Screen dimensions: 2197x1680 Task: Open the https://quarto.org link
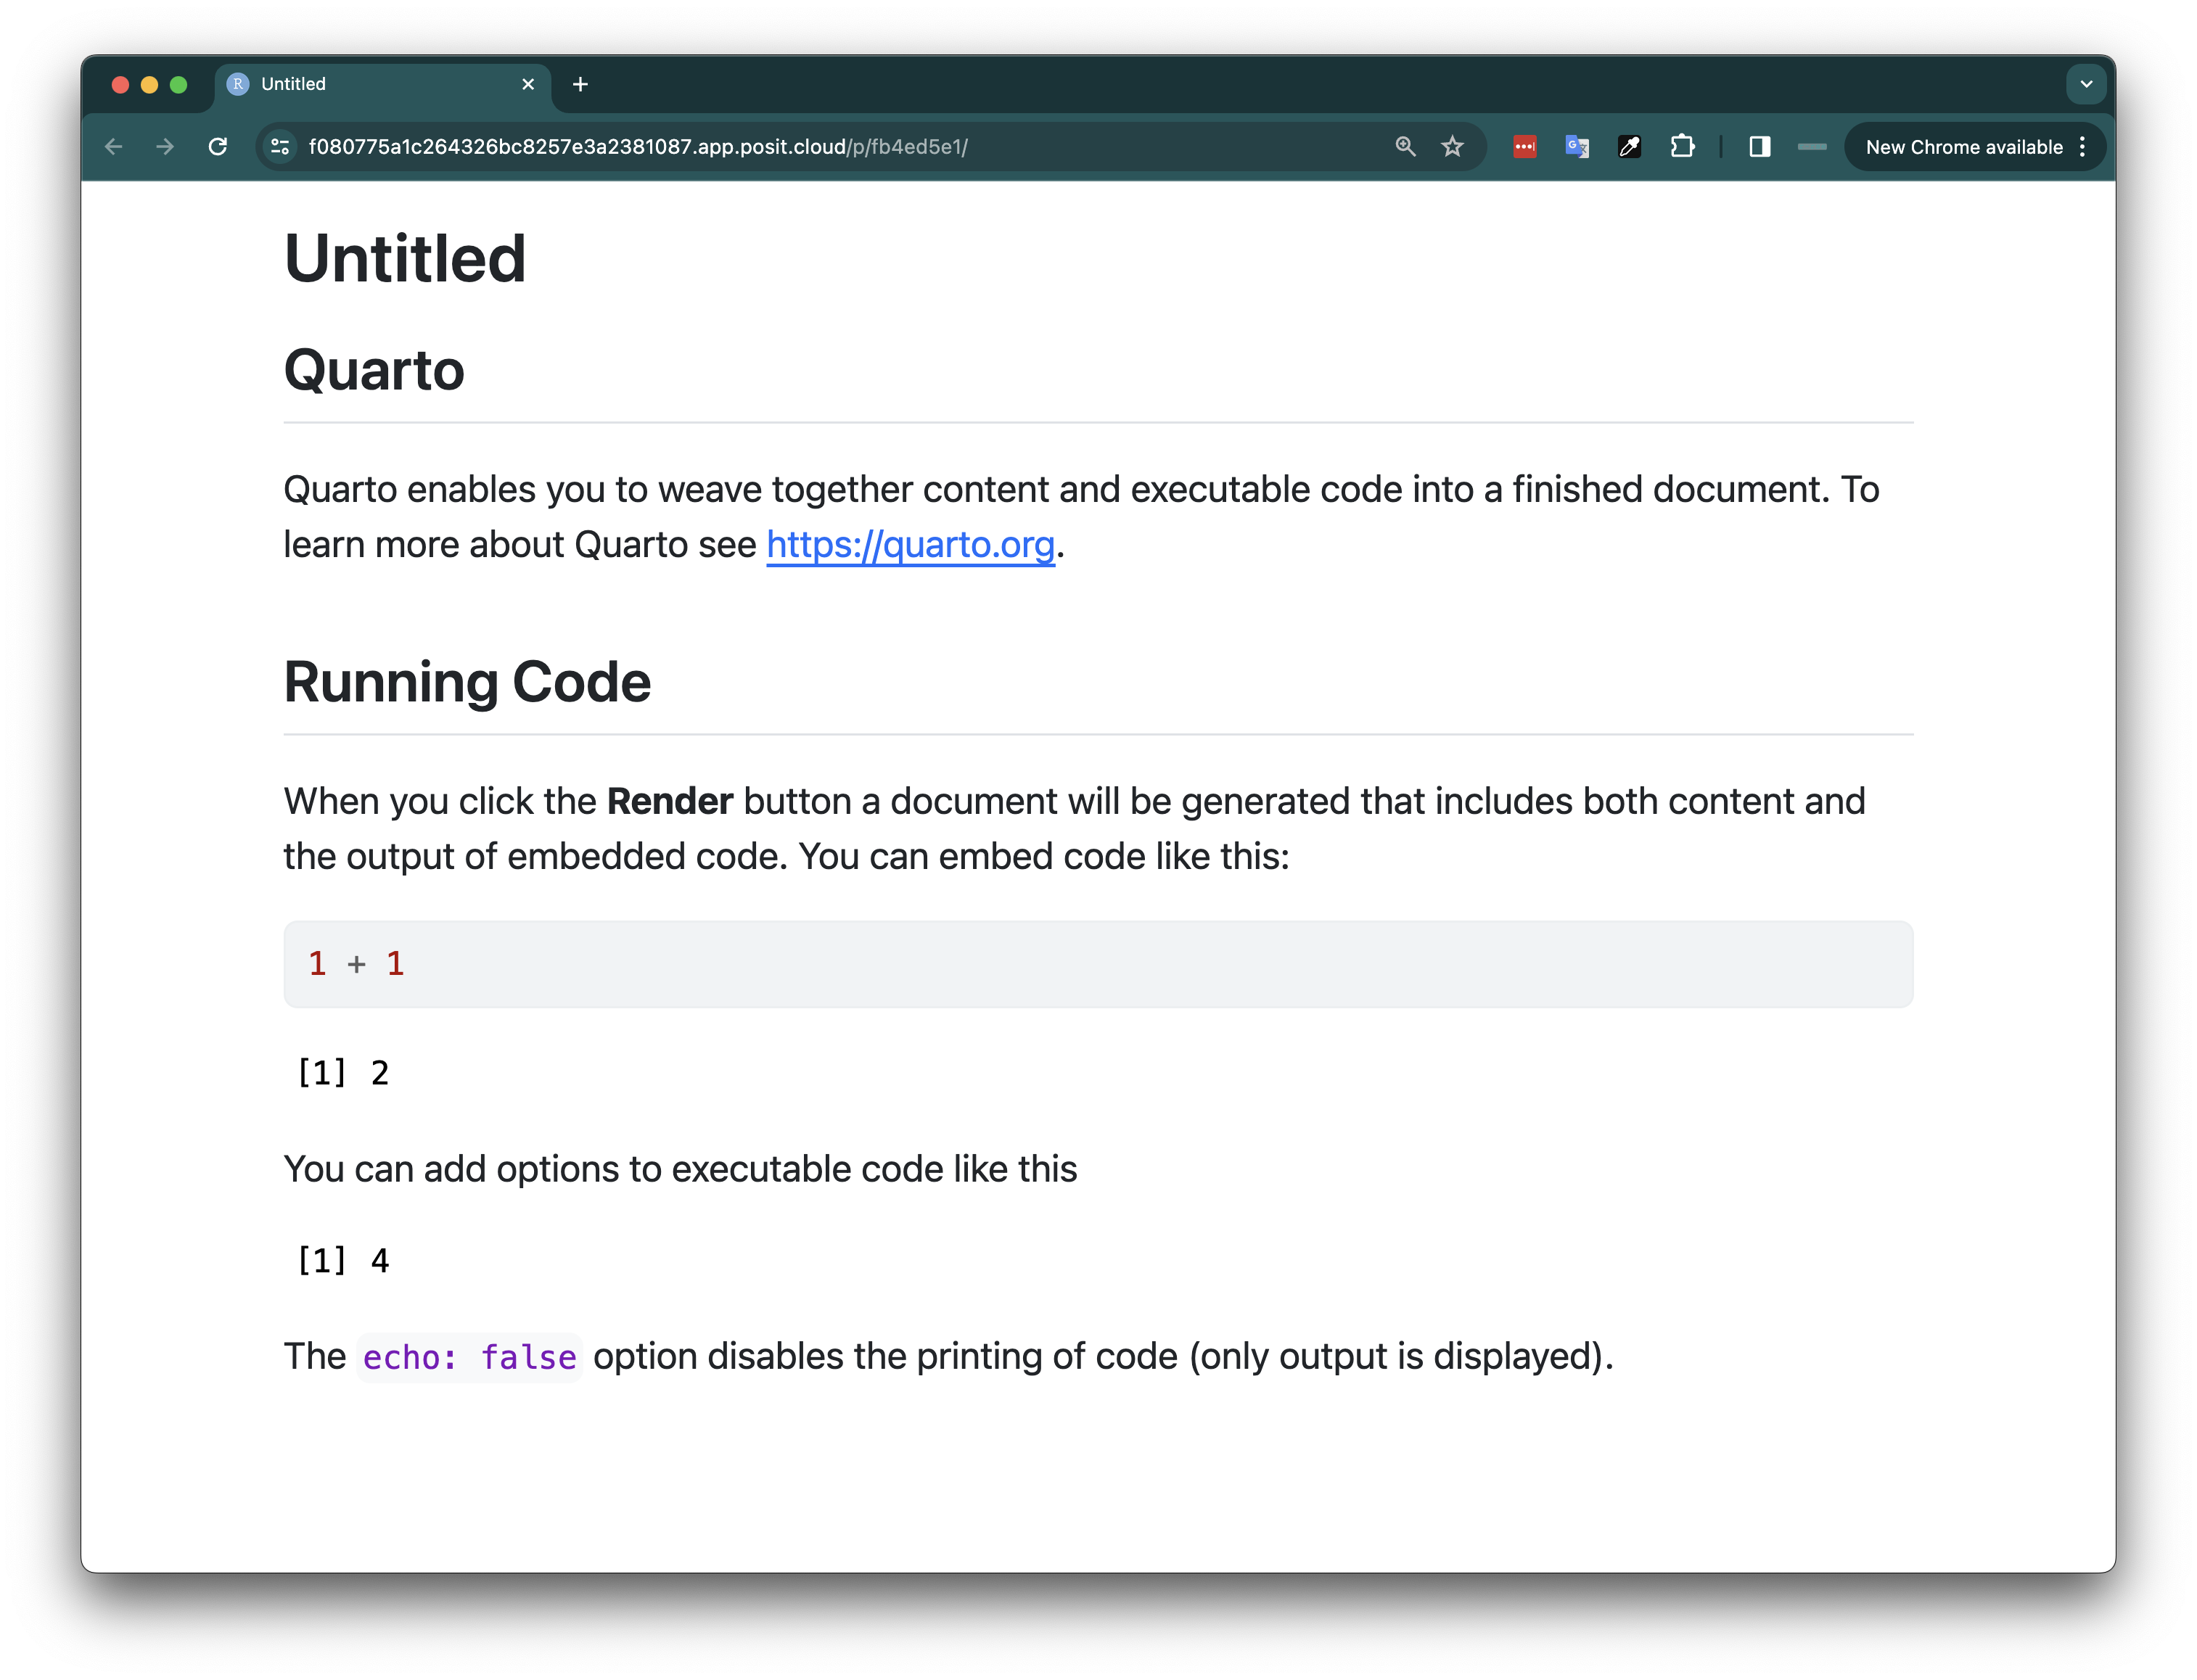pyautogui.click(x=910, y=545)
